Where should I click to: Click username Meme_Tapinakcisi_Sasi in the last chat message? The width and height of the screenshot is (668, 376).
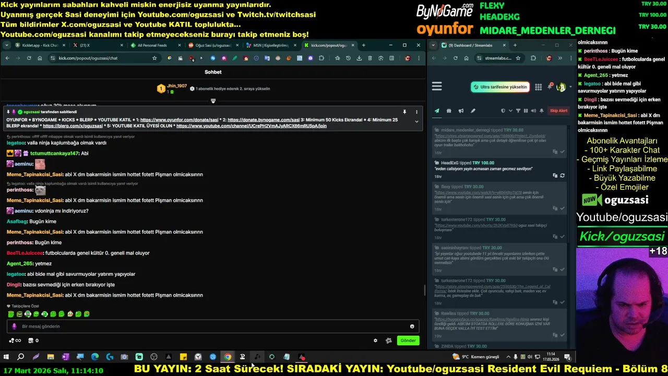(34, 295)
